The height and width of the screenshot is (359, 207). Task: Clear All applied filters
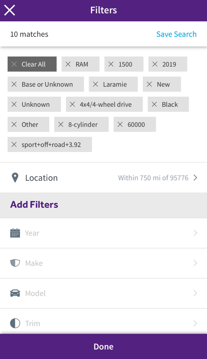pos(32,64)
